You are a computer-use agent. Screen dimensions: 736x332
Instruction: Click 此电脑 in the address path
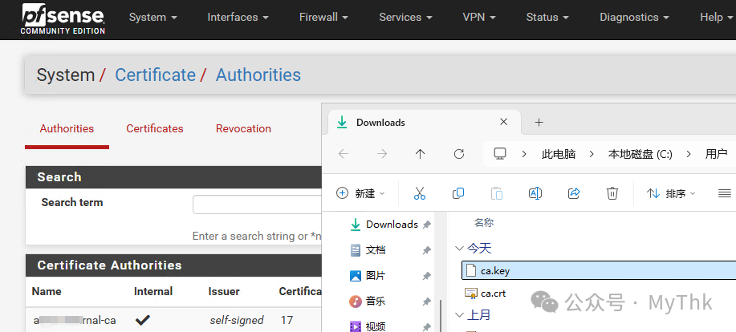[x=559, y=154]
